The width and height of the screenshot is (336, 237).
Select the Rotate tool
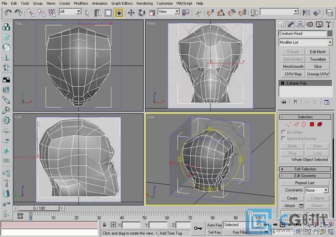coord(142,13)
